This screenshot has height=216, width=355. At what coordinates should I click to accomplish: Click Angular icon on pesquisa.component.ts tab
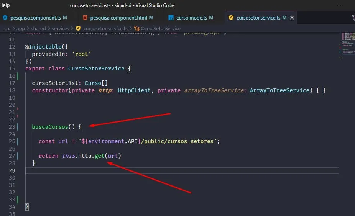point(5,18)
